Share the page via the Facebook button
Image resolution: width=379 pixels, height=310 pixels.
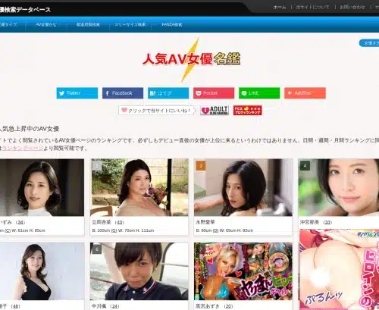pyautogui.click(x=123, y=93)
